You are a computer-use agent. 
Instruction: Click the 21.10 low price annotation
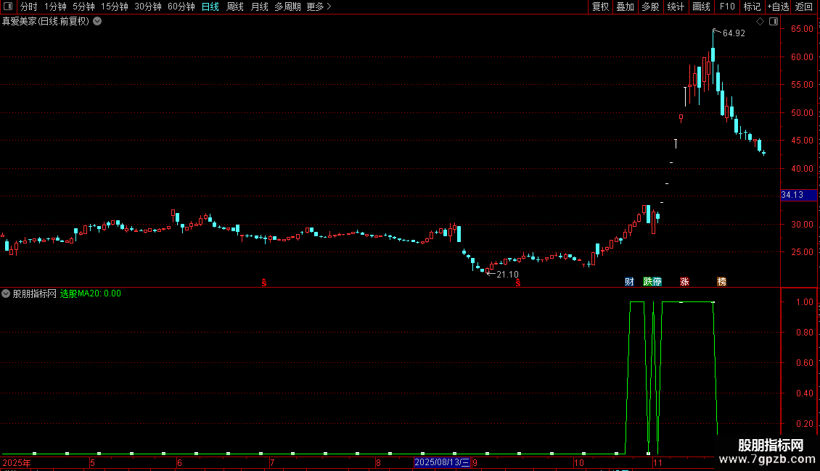click(x=507, y=274)
